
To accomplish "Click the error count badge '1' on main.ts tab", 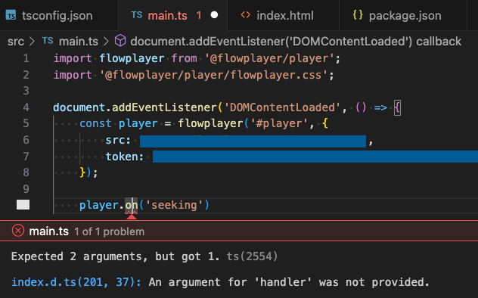I will pos(199,15).
